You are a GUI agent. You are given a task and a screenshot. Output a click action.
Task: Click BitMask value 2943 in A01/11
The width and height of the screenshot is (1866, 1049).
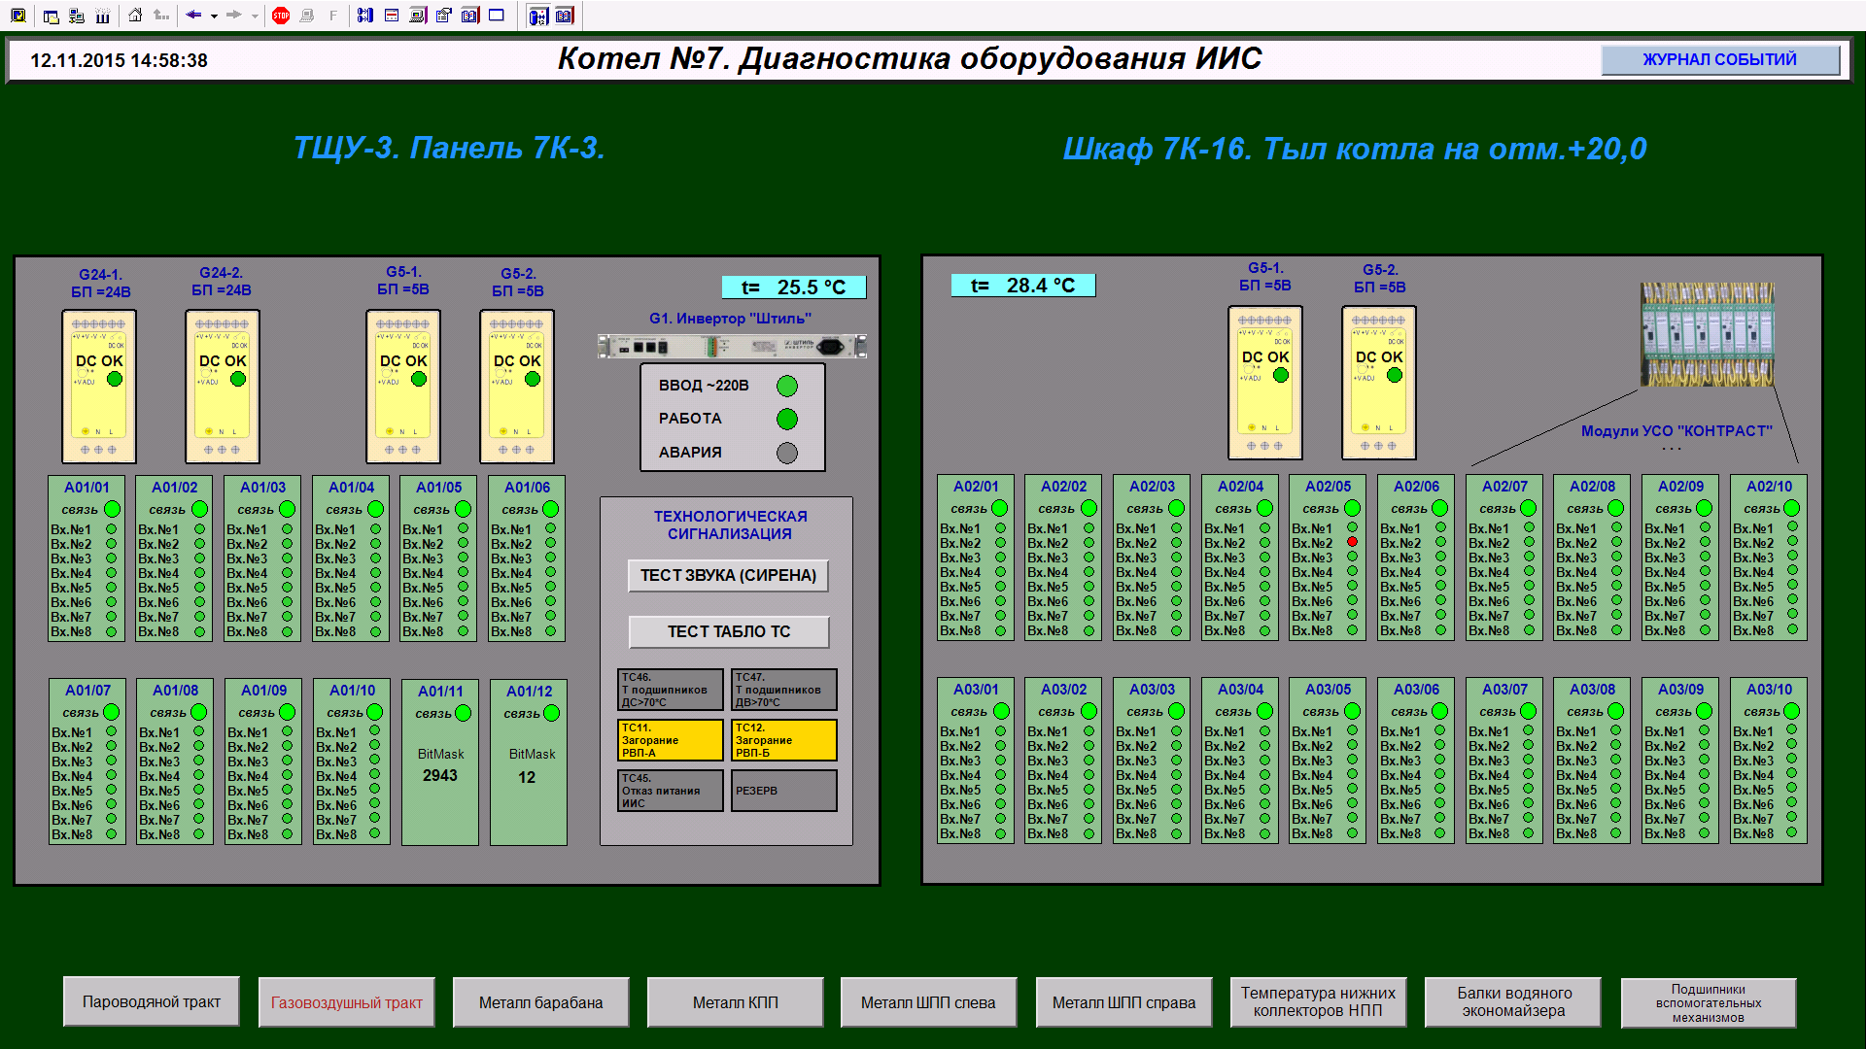click(x=440, y=776)
